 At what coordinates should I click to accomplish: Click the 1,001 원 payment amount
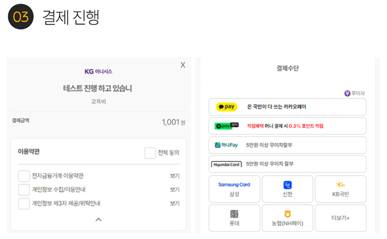[174, 122]
